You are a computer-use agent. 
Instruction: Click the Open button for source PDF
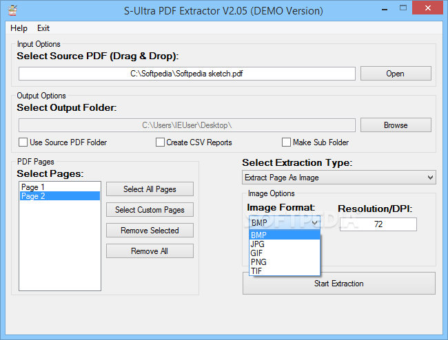point(396,74)
